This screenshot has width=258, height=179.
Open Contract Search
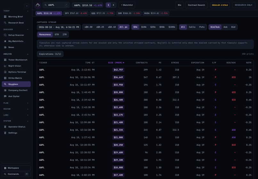pyautogui.click(x=196, y=5)
